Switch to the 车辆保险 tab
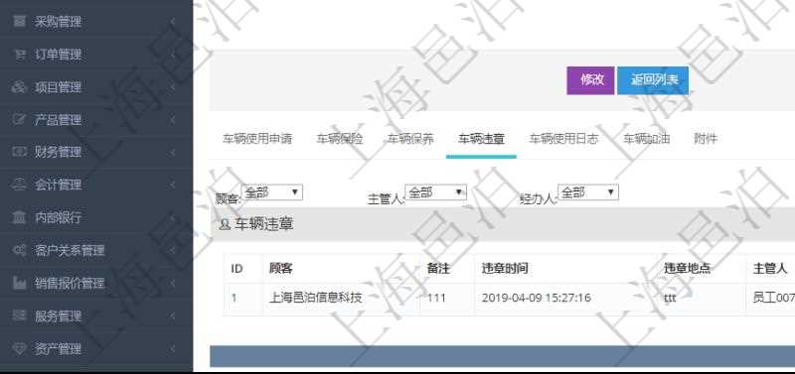 point(340,139)
